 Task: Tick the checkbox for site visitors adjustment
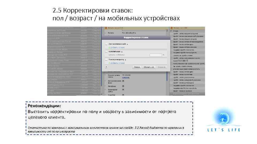click(106, 44)
